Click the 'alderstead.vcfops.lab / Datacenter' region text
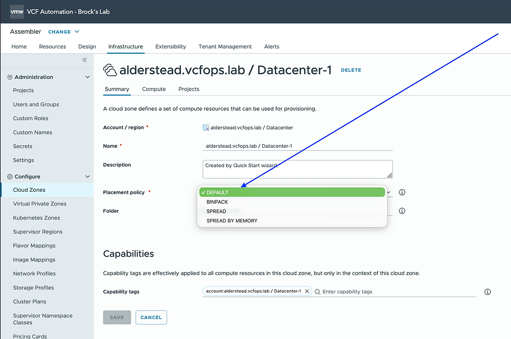The image size is (511, 339). tap(251, 128)
